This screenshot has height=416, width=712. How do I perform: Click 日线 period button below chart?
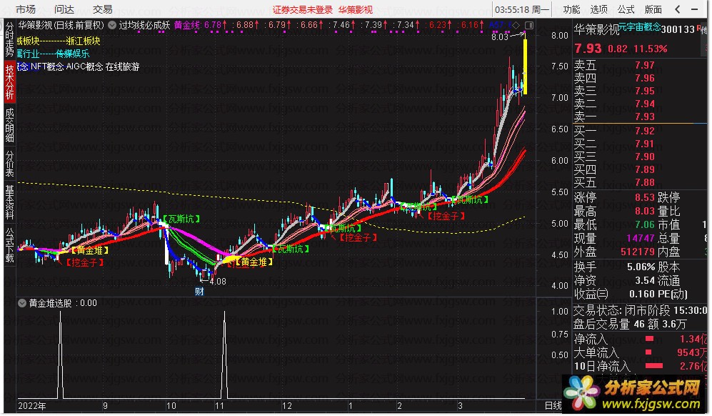tap(553, 405)
